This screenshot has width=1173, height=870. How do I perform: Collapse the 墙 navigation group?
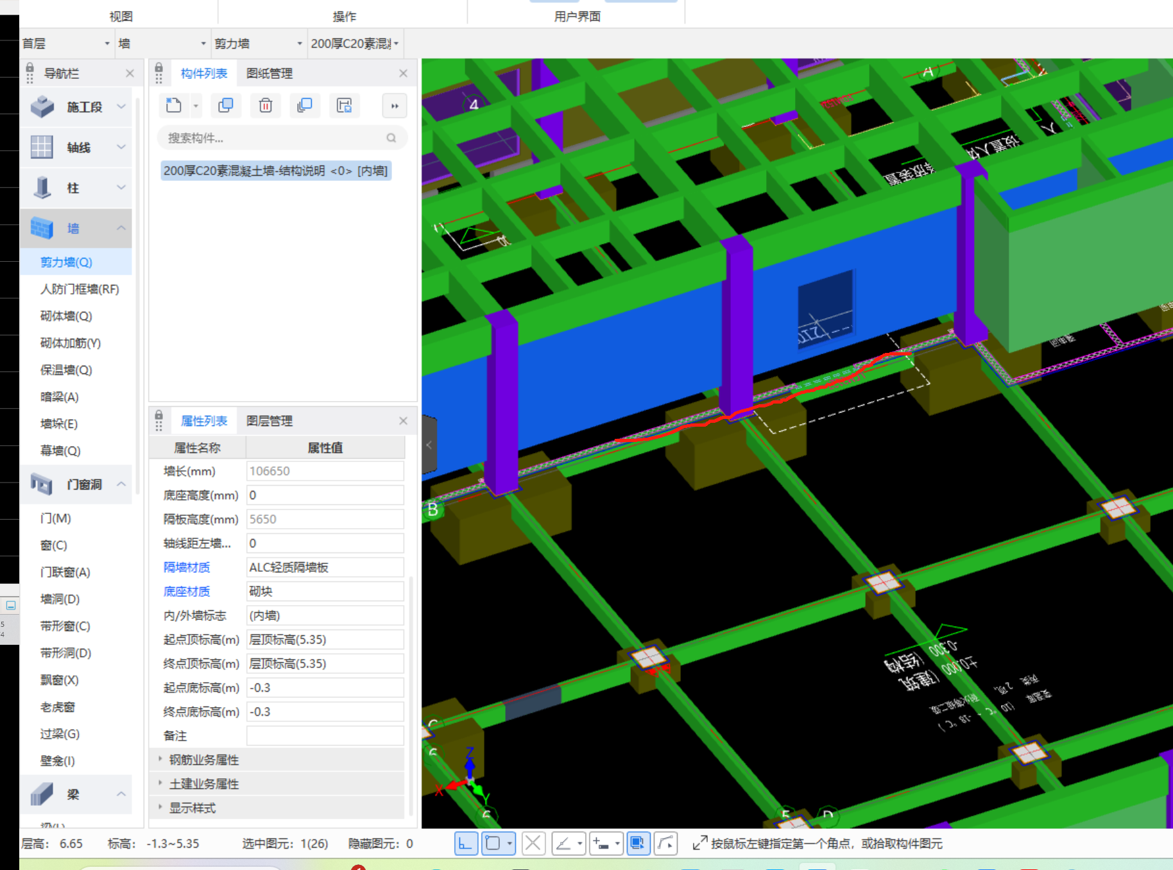121,228
